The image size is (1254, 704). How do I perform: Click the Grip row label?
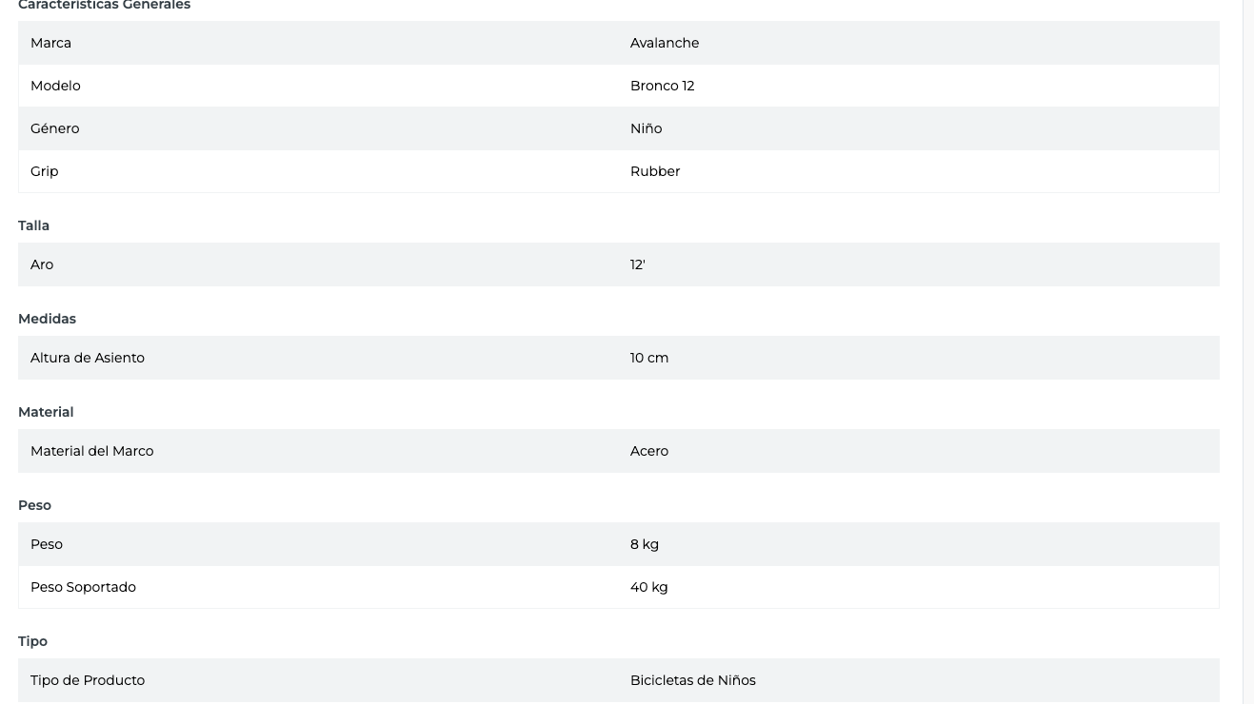point(44,171)
